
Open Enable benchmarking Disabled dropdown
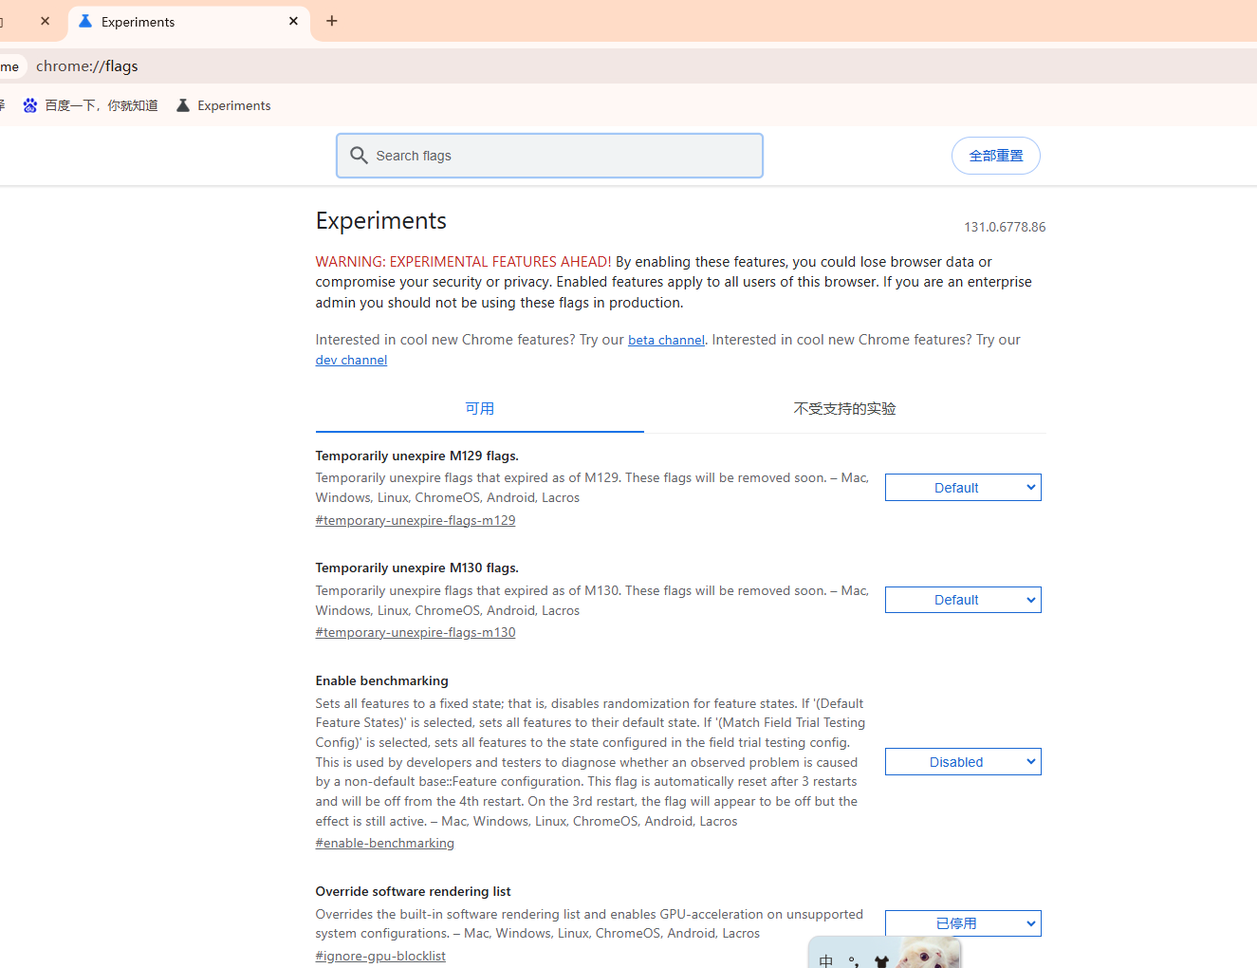click(963, 762)
